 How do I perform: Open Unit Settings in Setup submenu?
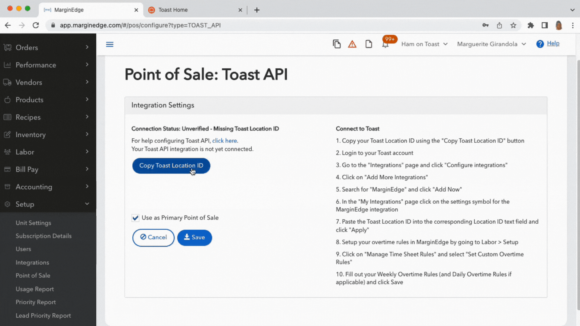[34, 223]
